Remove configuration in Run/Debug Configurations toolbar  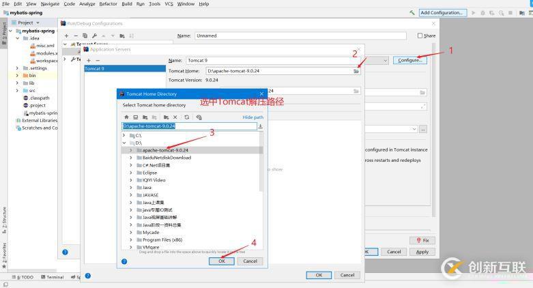(76, 35)
